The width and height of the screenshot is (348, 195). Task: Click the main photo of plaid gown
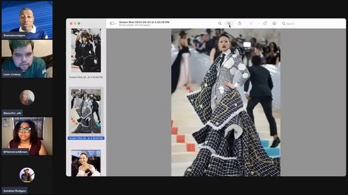(x=226, y=102)
